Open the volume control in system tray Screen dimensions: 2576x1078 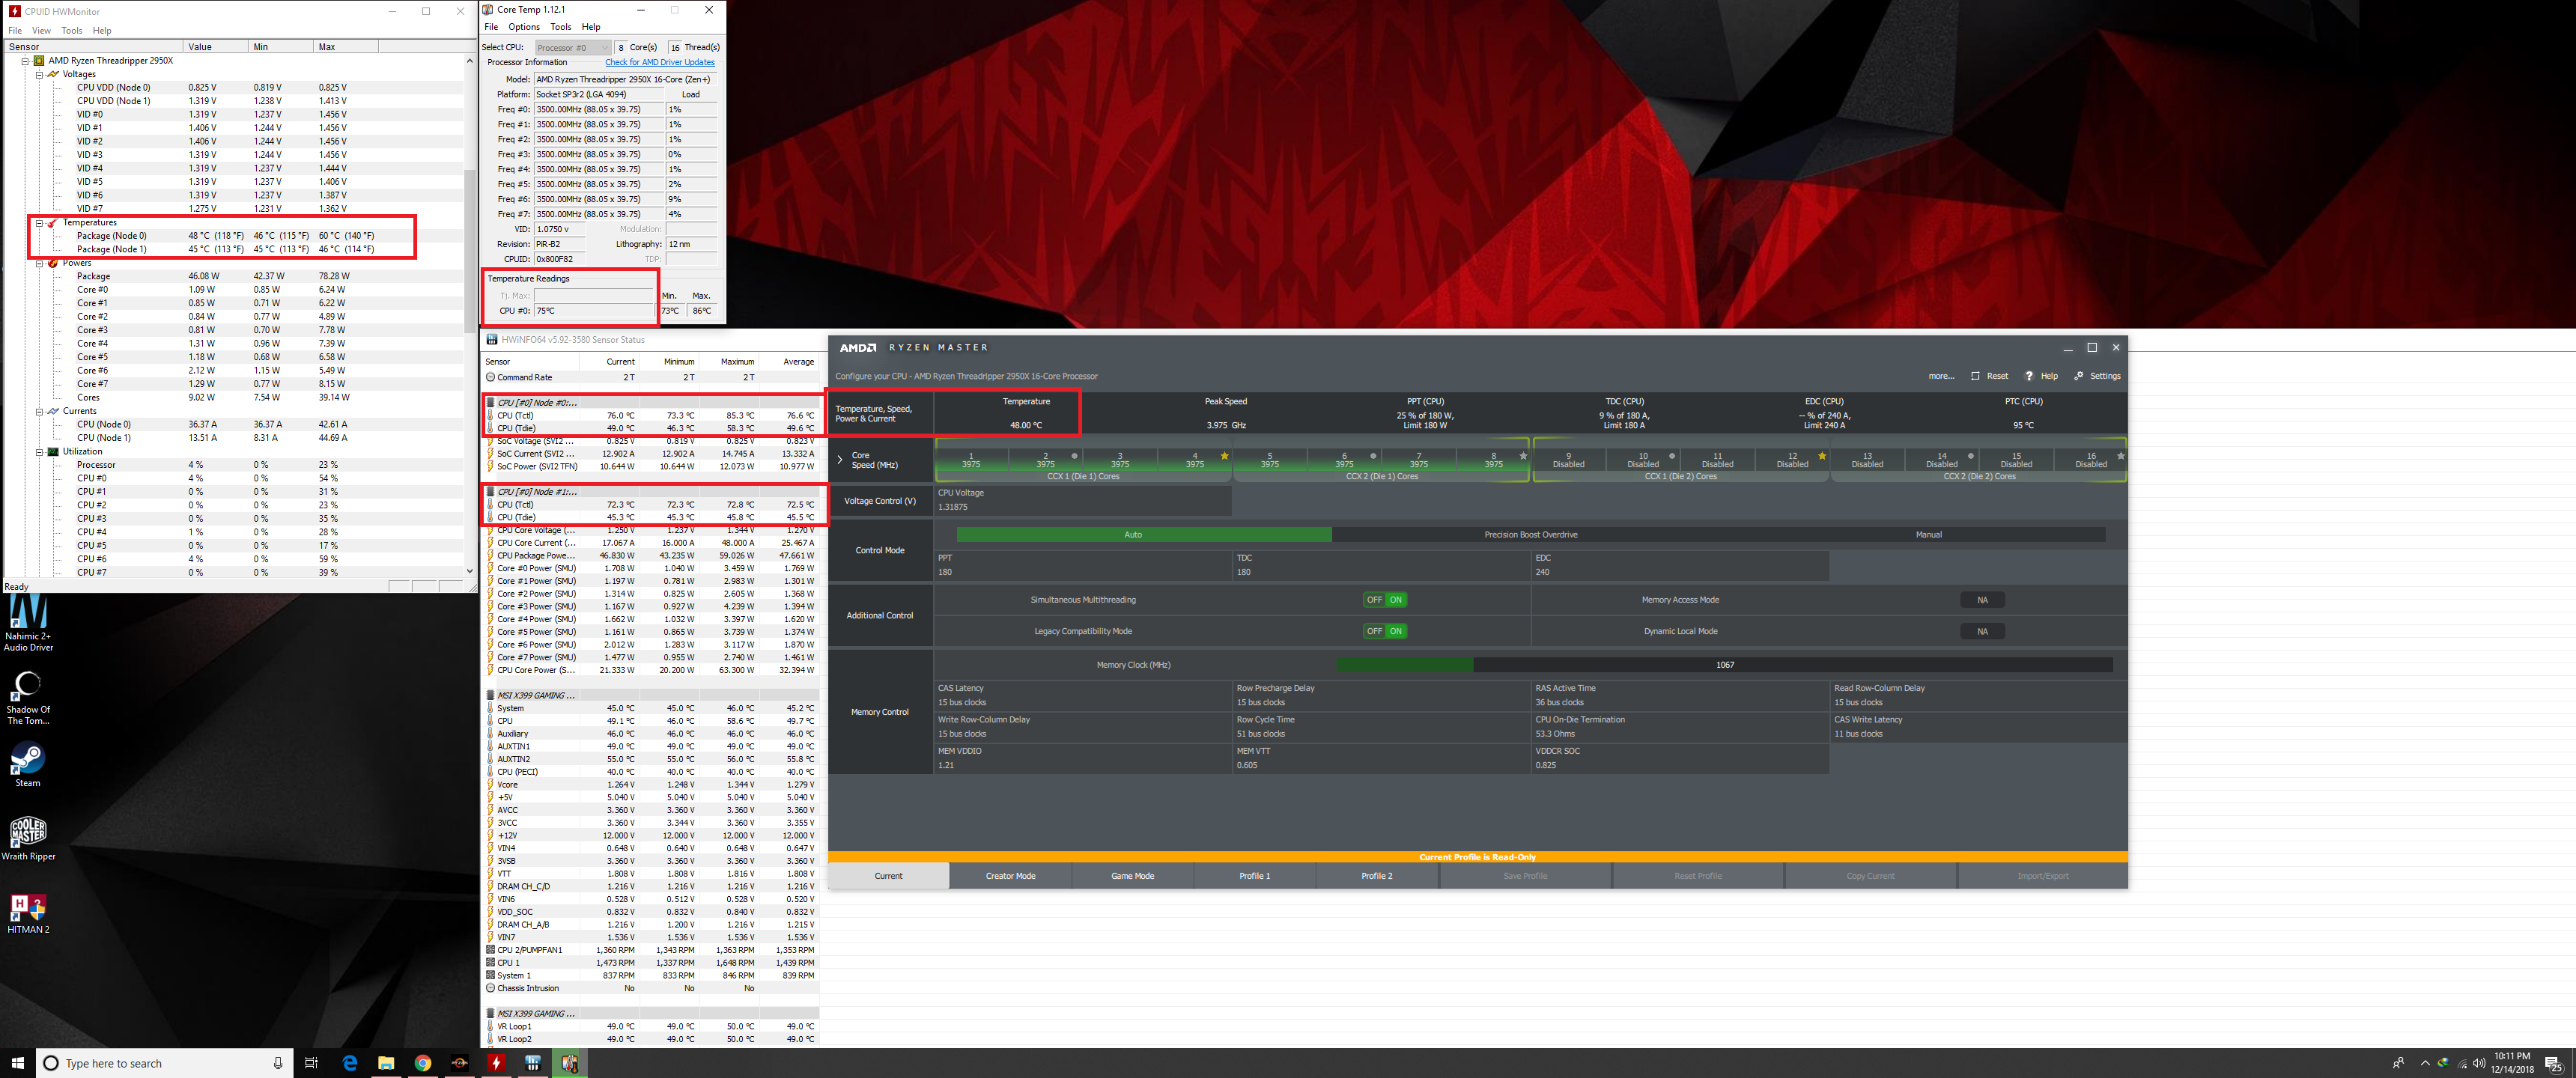point(2479,1063)
